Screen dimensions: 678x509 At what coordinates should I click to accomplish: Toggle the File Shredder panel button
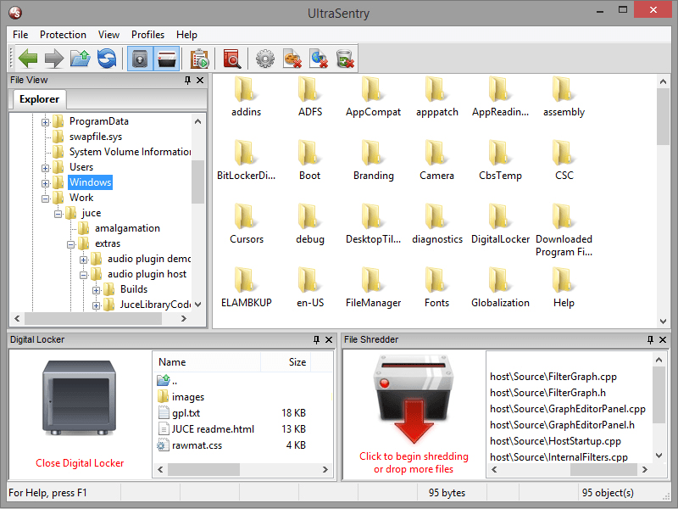point(166,59)
